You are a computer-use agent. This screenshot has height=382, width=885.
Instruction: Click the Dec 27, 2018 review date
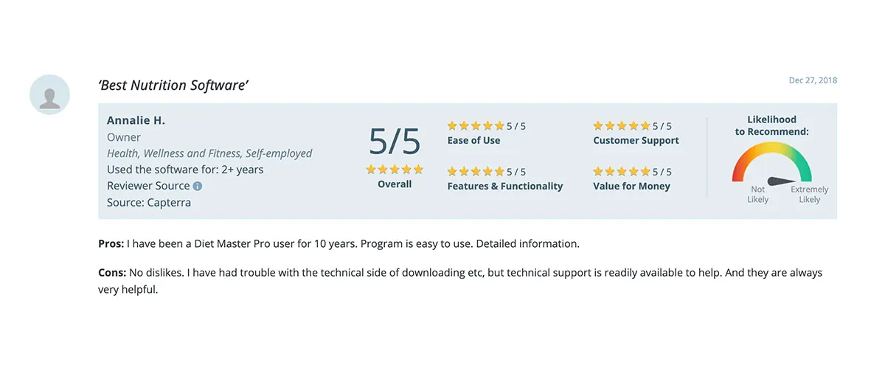(813, 80)
